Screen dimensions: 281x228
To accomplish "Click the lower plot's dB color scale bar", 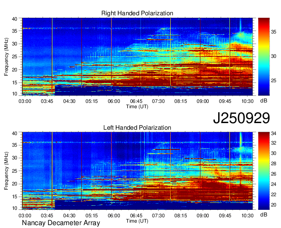I will (264, 170).
